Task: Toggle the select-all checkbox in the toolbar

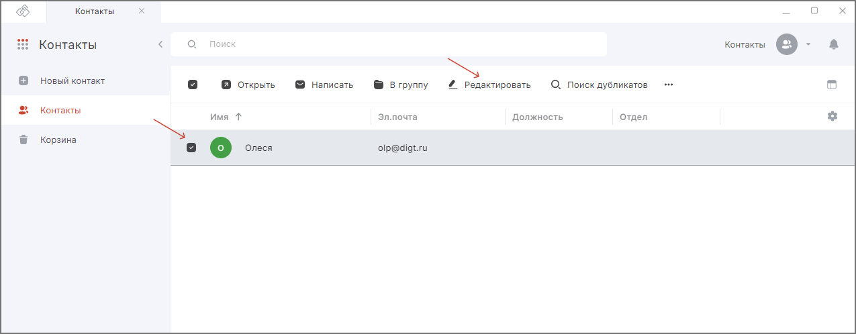Action: (x=193, y=85)
